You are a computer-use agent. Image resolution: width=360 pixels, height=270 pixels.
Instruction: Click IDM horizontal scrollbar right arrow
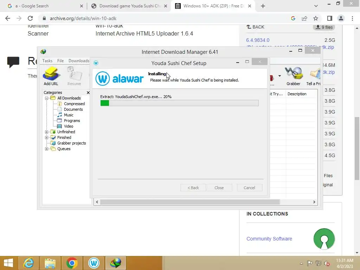[x=314, y=202]
